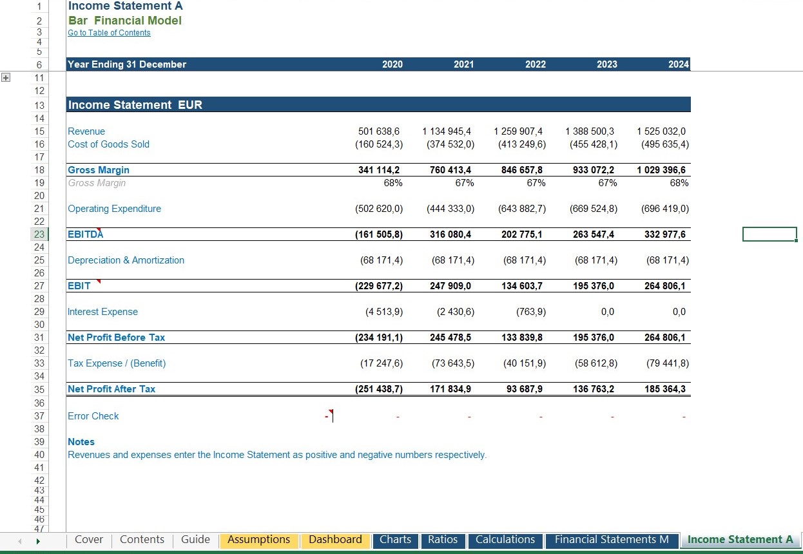This screenshot has height=554, width=803.
Task: Select the note about positive and negative numbers
Action: tap(277, 455)
